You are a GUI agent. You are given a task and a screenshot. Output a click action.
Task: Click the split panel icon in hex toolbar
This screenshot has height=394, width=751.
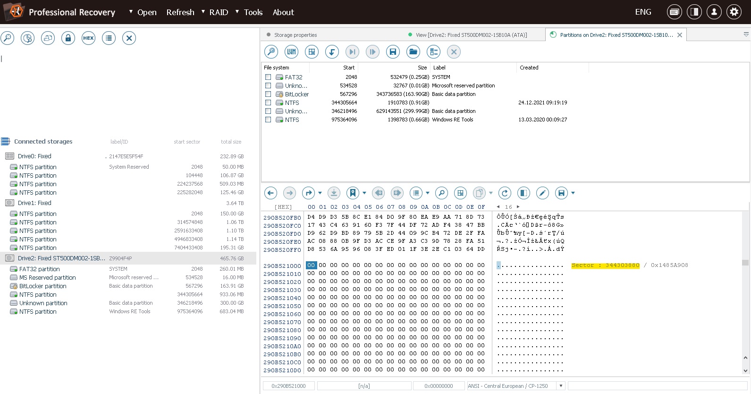[x=523, y=193]
